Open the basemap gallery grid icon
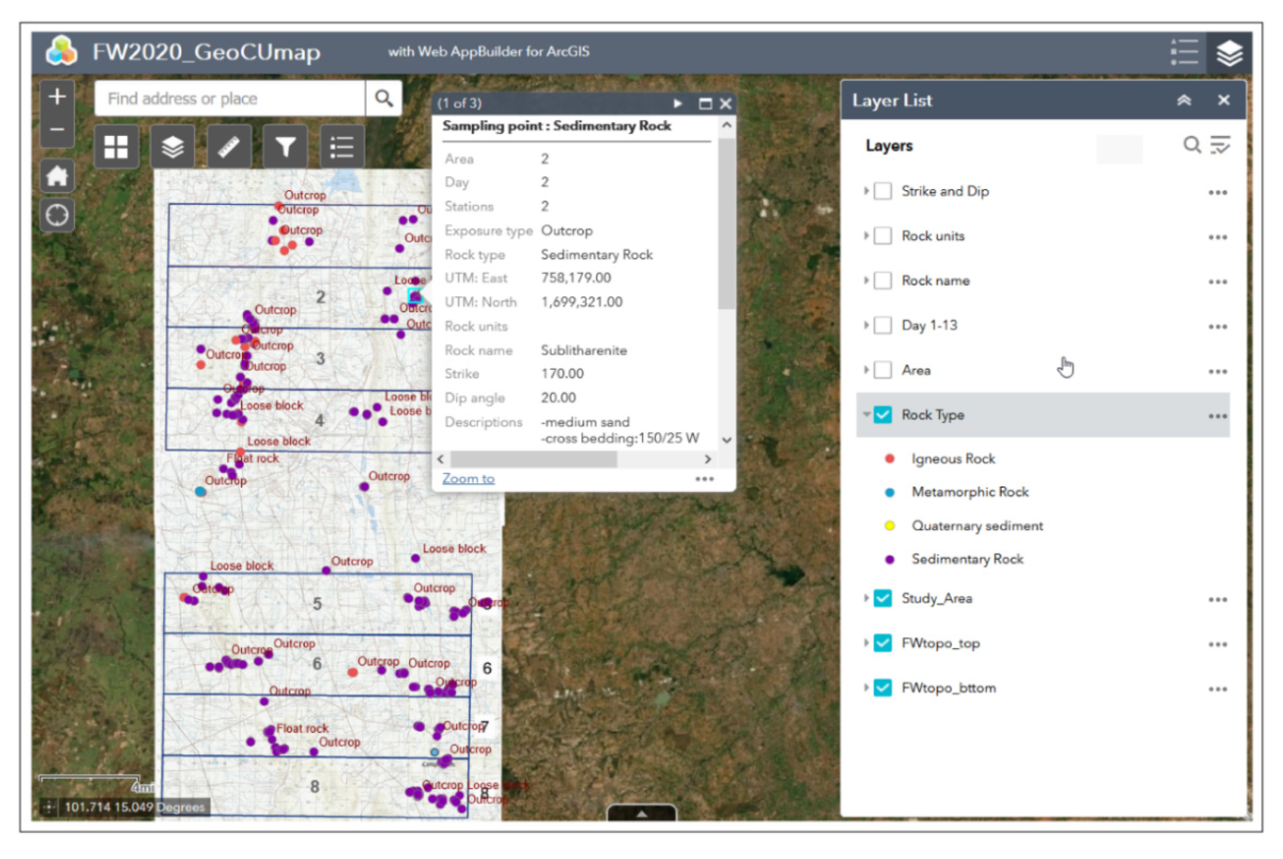This screenshot has width=1283, height=859. (x=116, y=147)
